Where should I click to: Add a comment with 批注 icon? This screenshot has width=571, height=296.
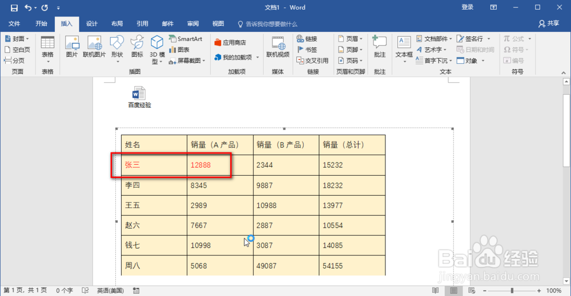tap(380, 47)
